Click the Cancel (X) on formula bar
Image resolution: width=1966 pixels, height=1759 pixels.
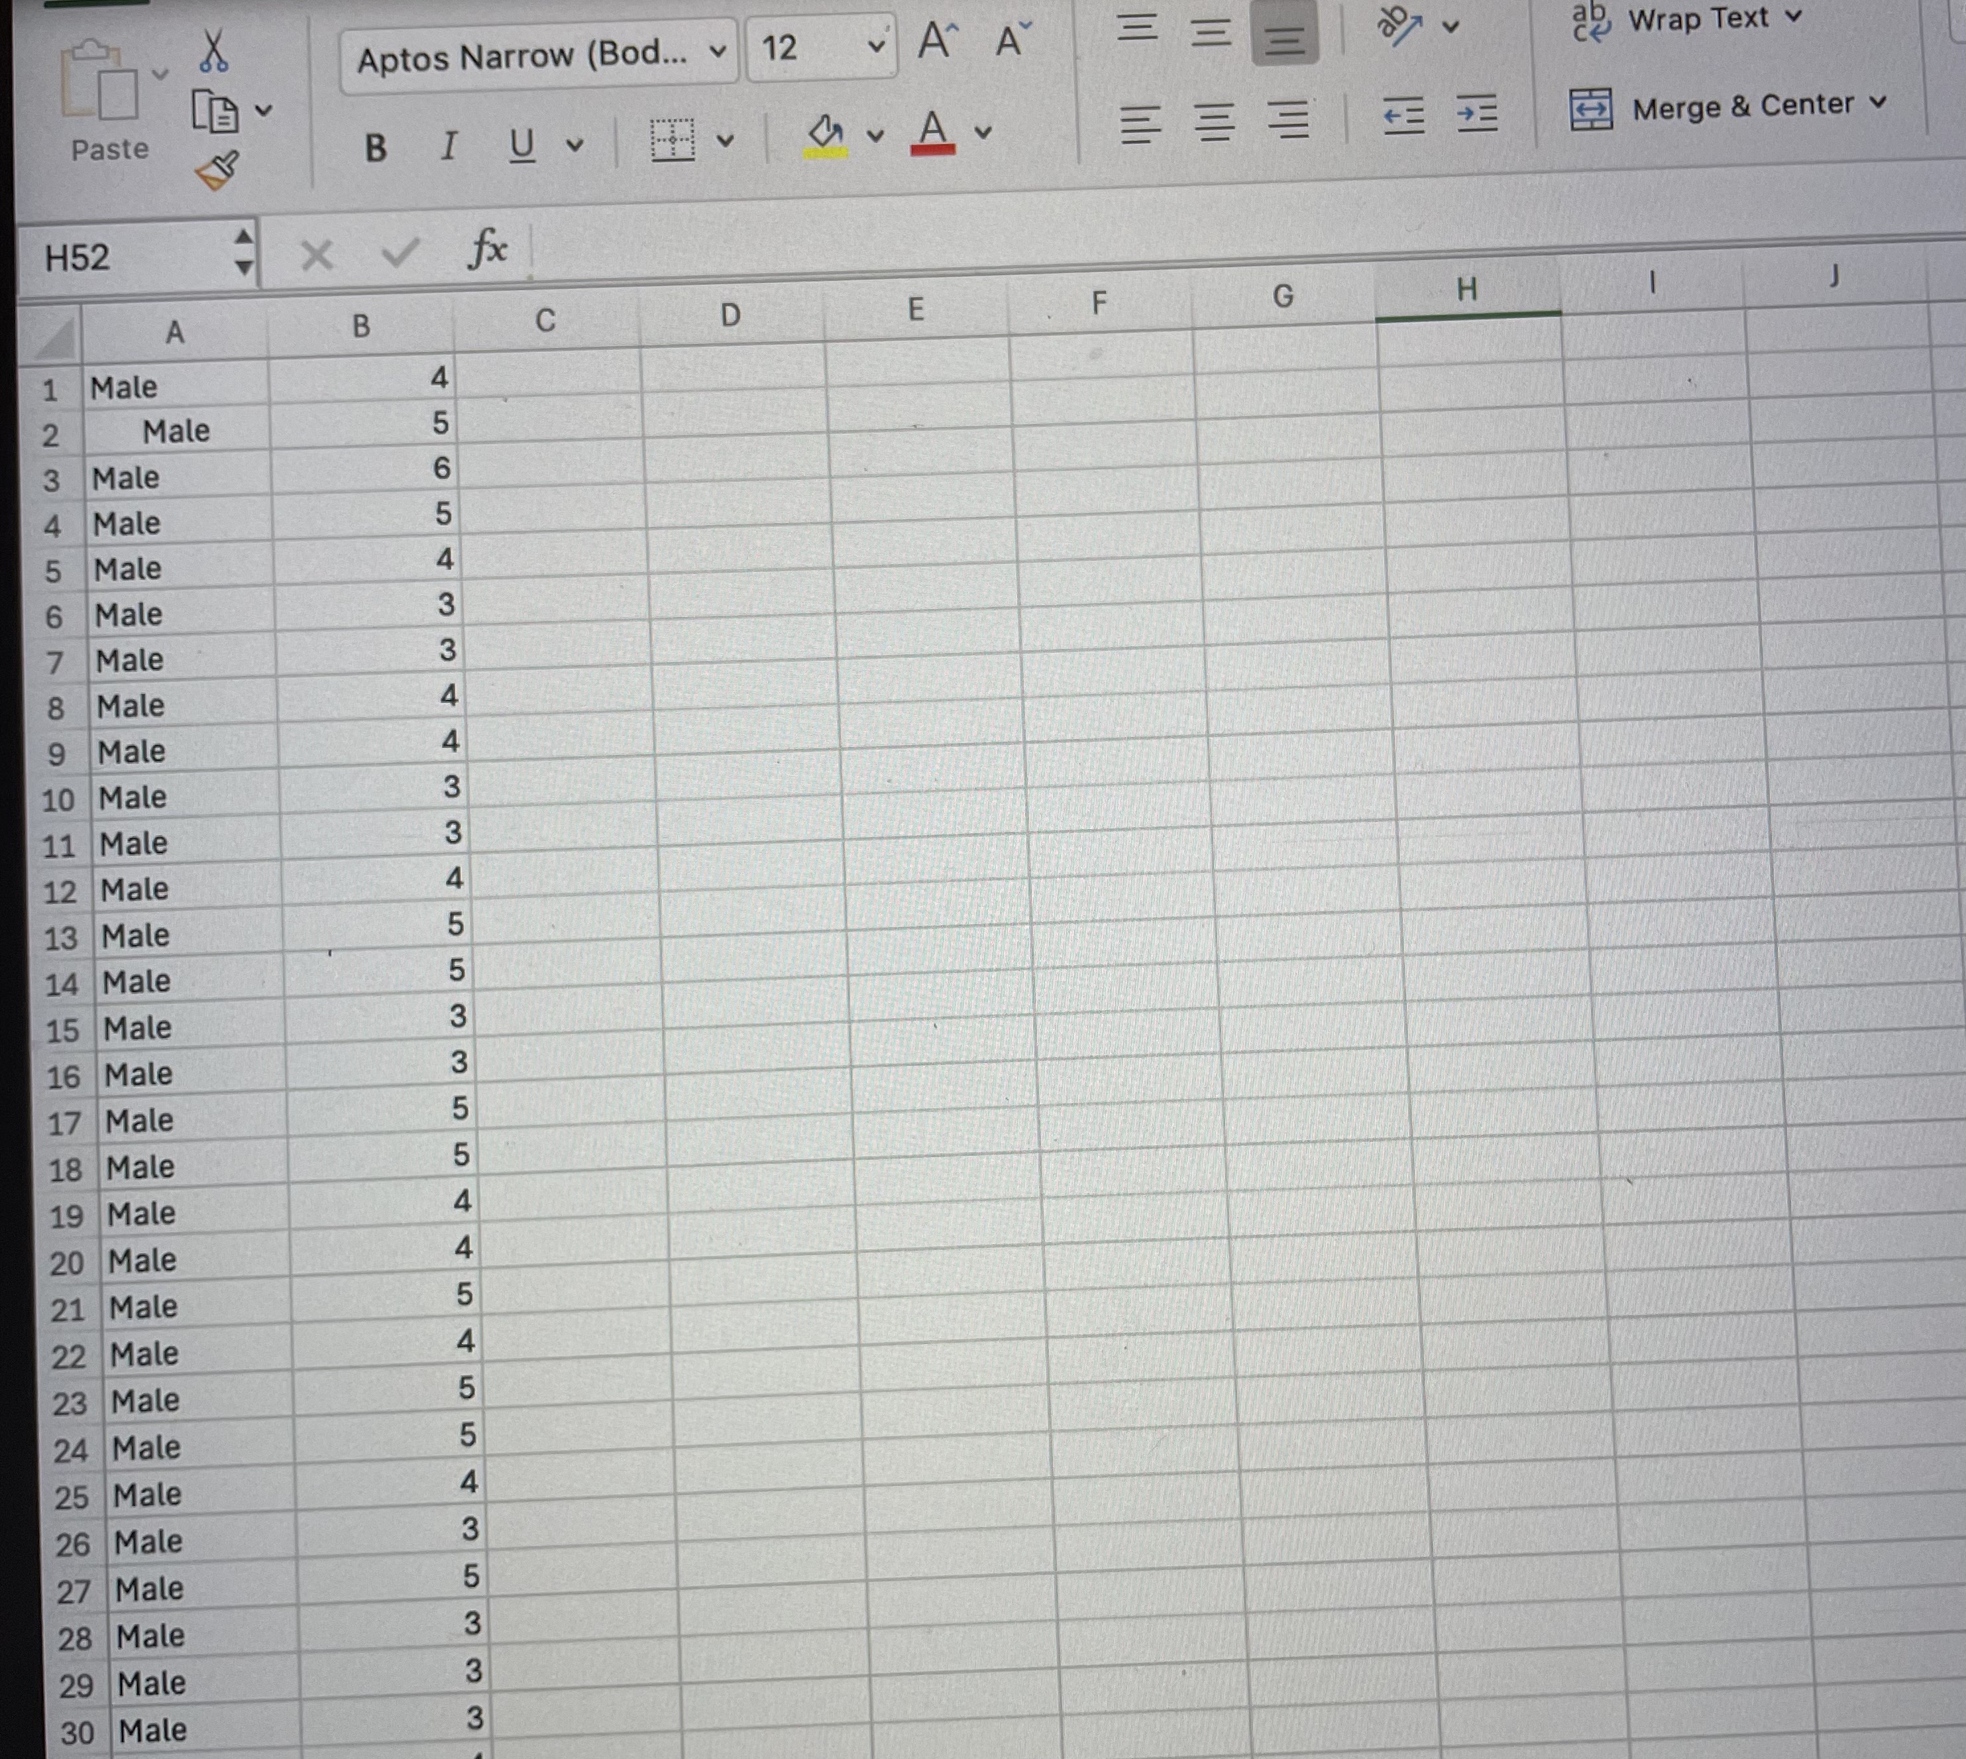coord(317,253)
